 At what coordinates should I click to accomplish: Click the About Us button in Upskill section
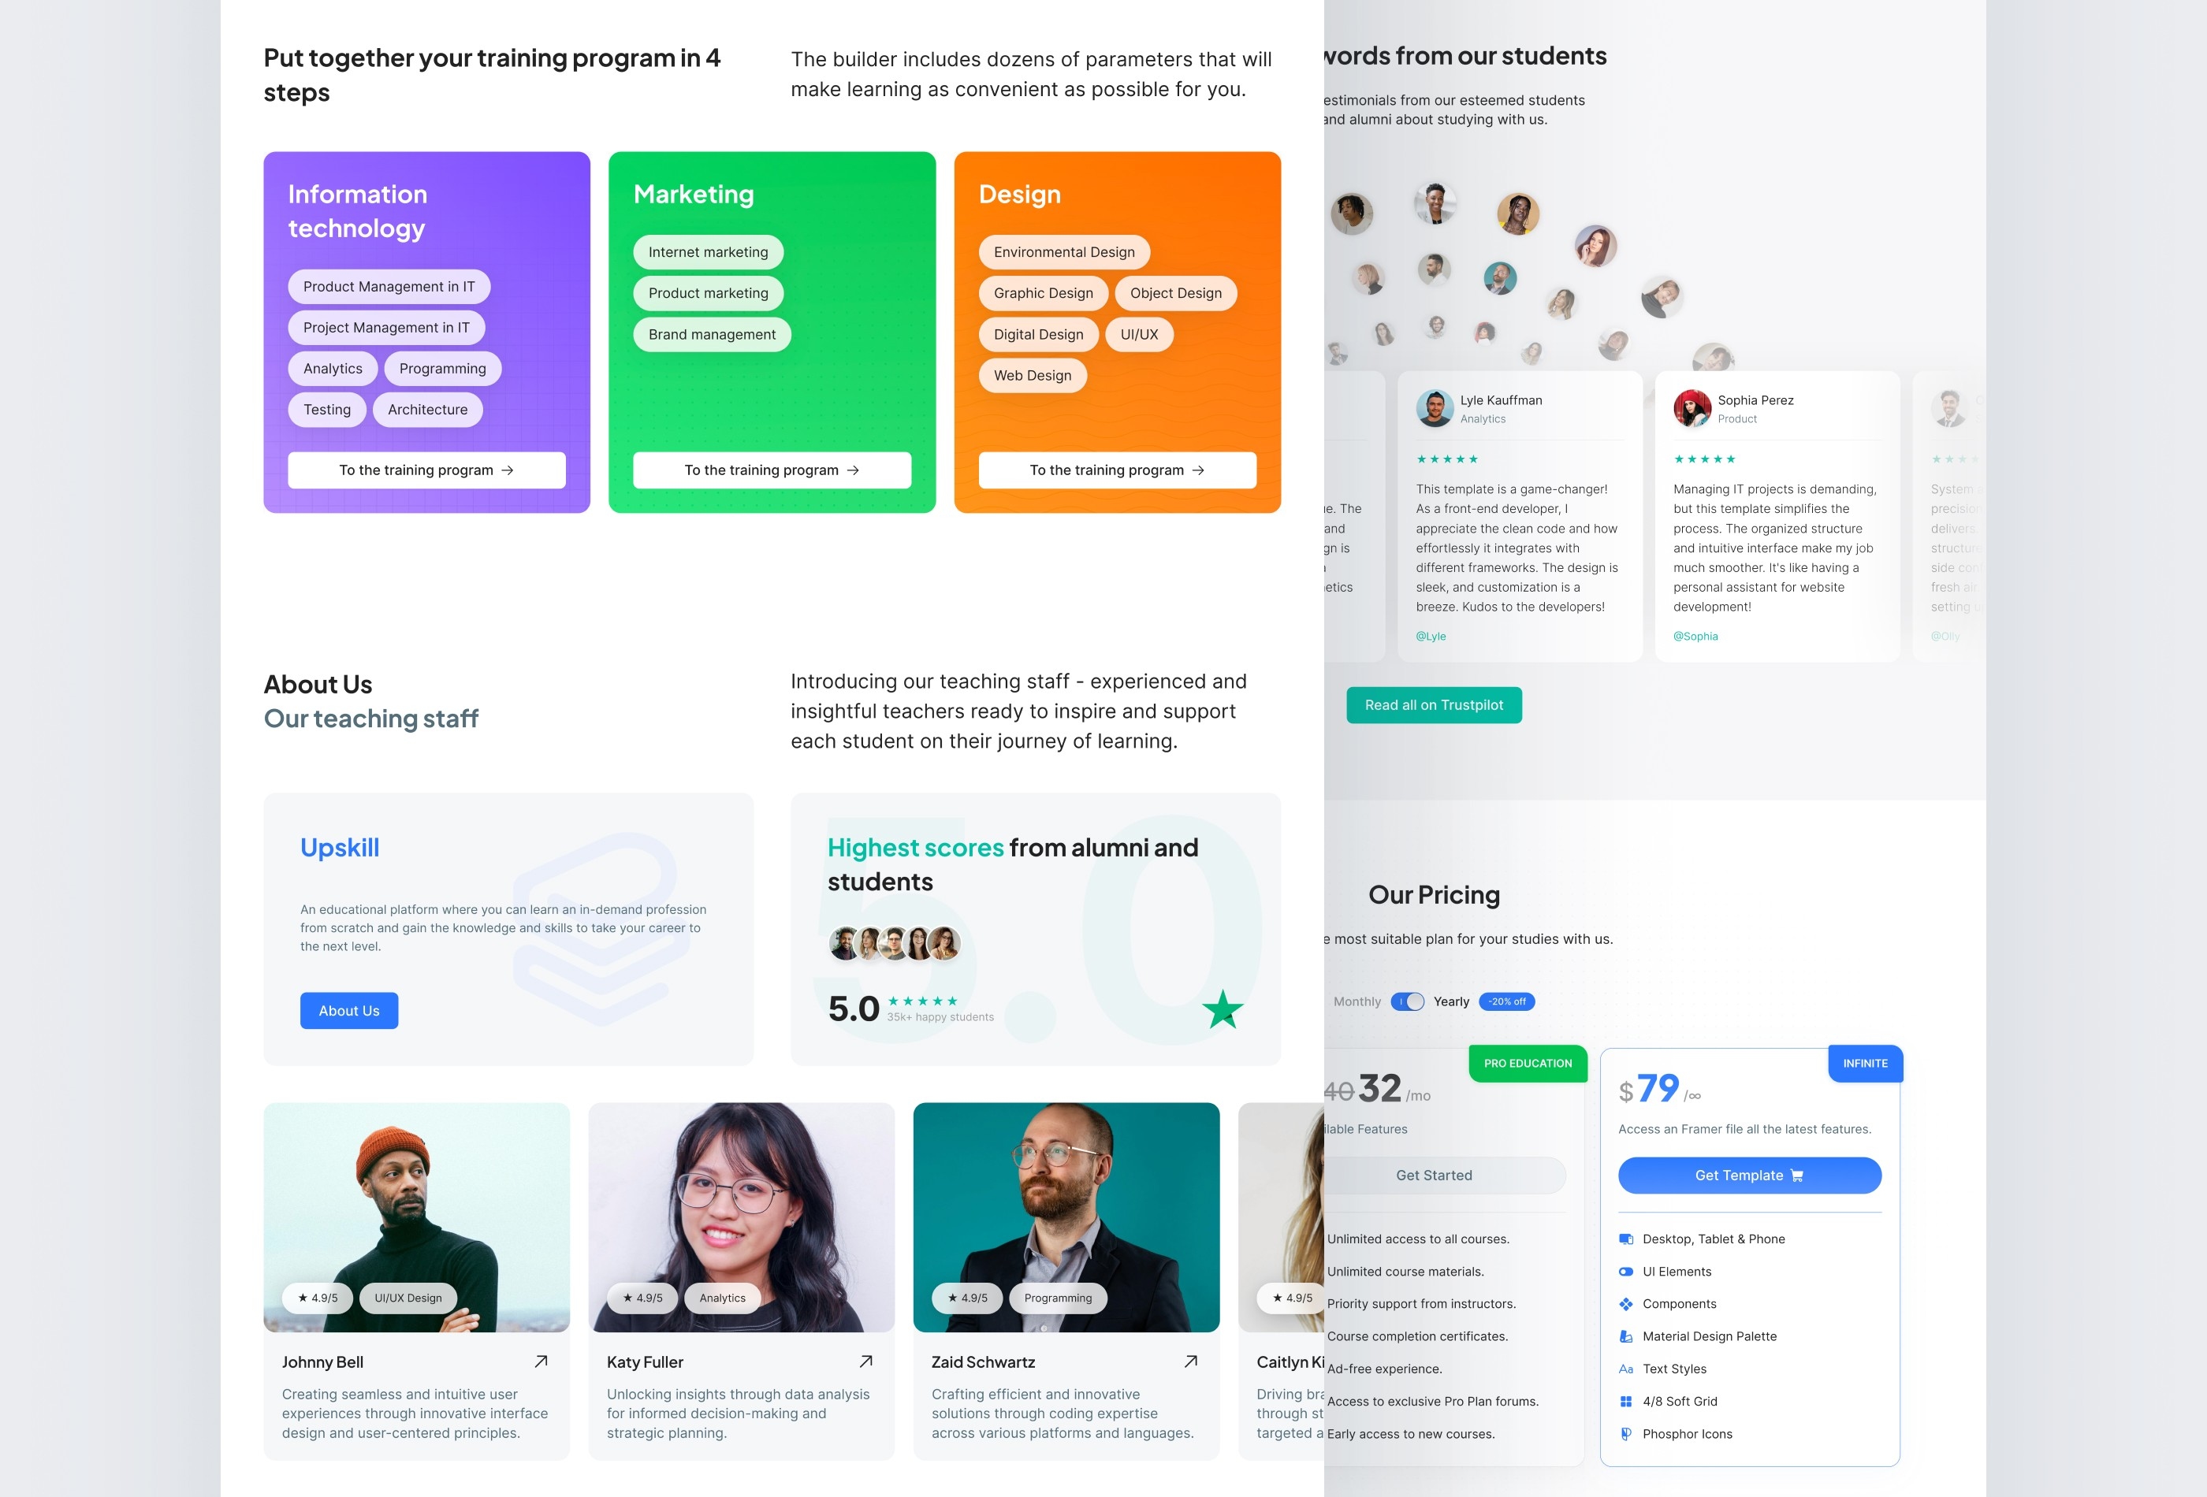pyautogui.click(x=349, y=1009)
